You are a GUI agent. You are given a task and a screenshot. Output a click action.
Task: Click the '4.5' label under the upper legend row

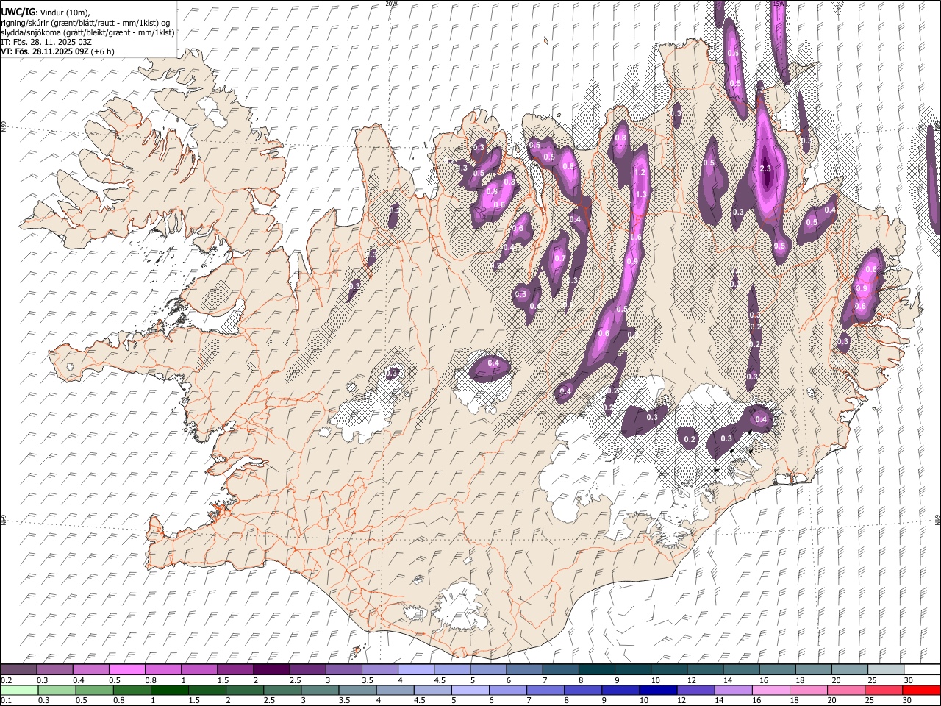[440, 680]
